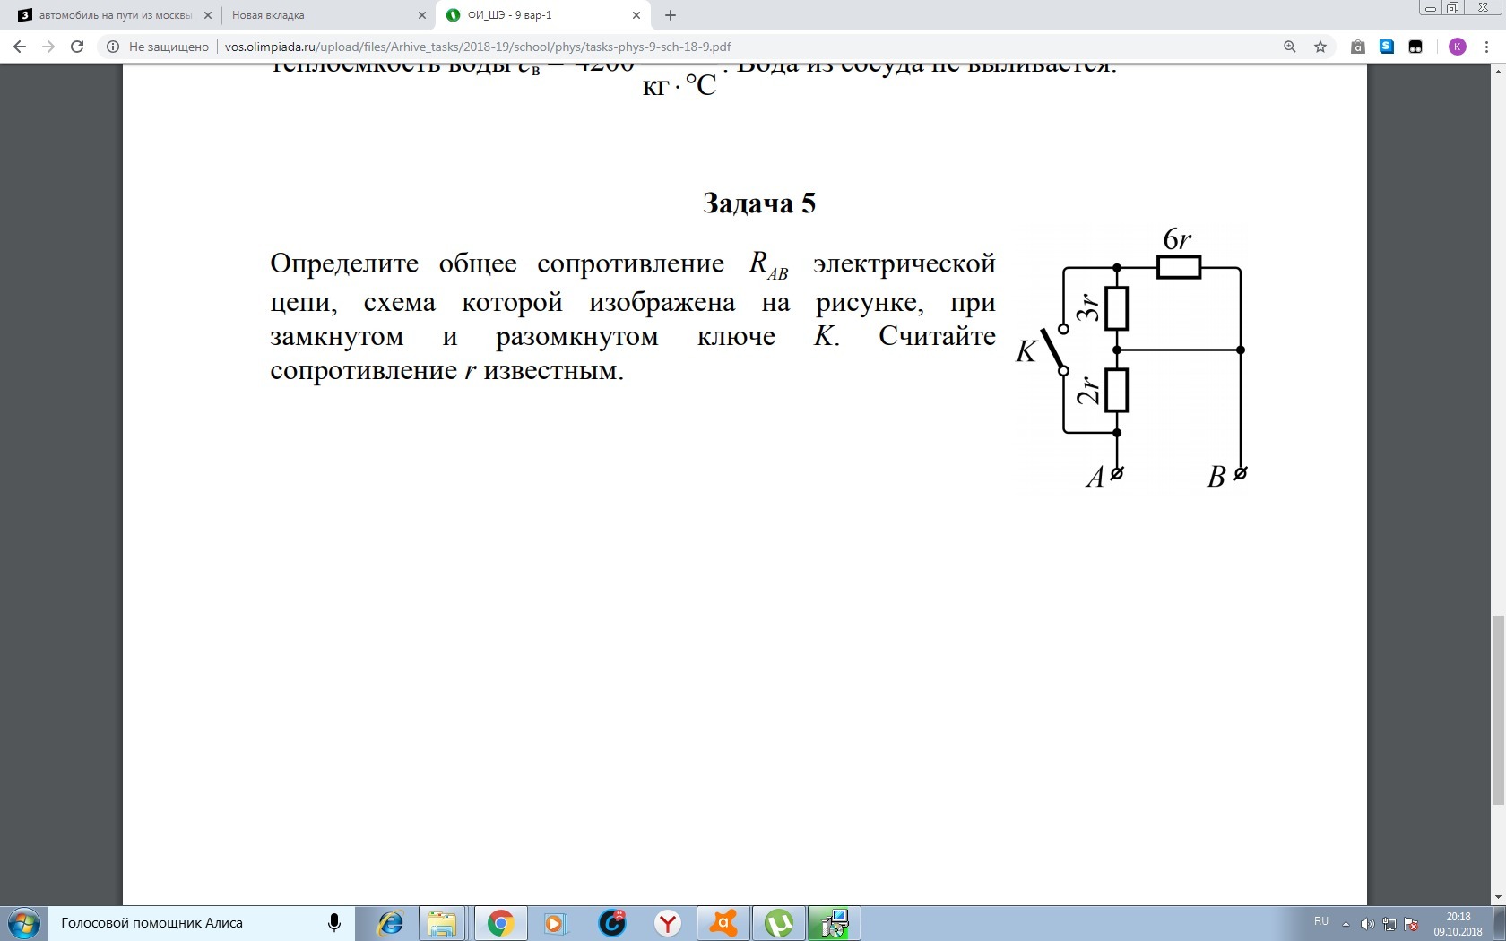This screenshot has width=1506, height=941.
Task: Click the scrollbar down arrow
Action: (x=1498, y=897)
